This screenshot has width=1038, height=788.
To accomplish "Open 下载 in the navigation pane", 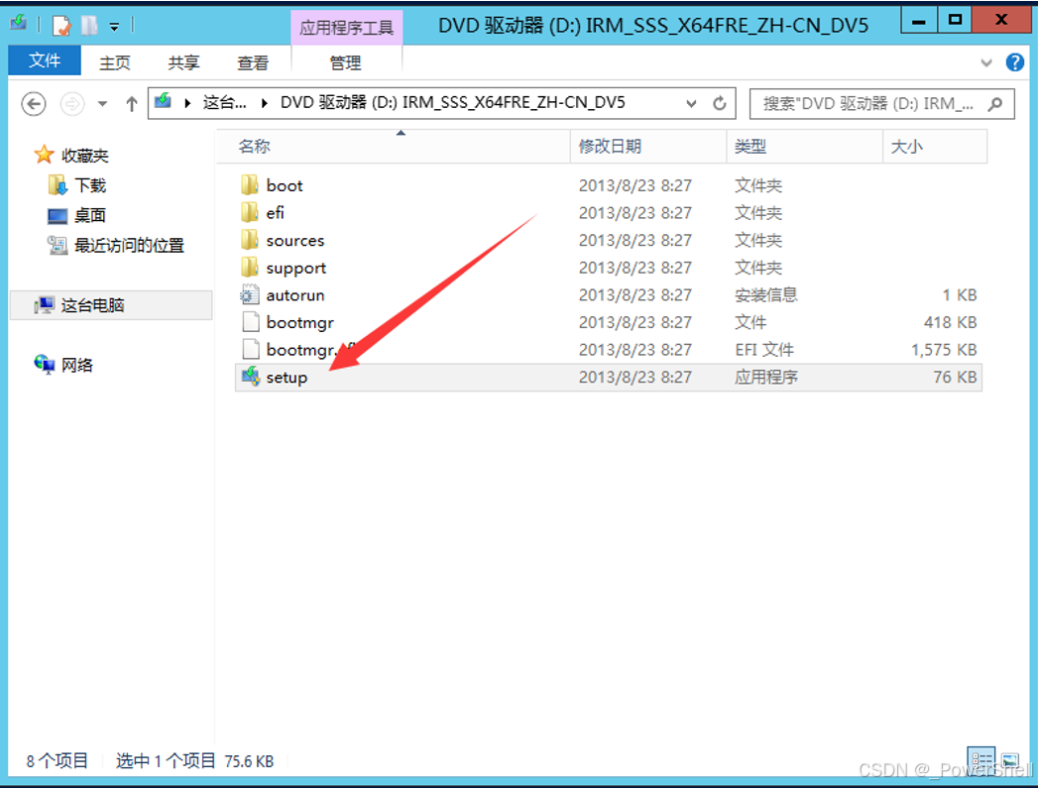I will (x=76, y=185).
